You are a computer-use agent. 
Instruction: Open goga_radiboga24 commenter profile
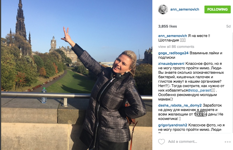click(173, 53)
